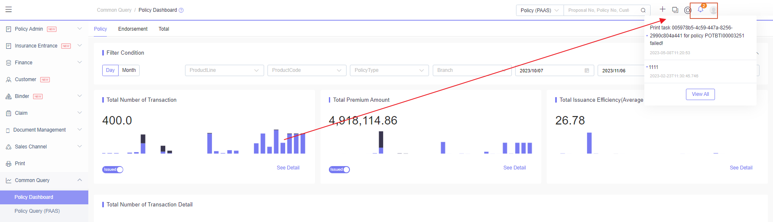Click tallest bar in Total Issuance Efficiency chart
This screenshot has width=773, height=222.
pyautogui.click(x=589, y=143)
